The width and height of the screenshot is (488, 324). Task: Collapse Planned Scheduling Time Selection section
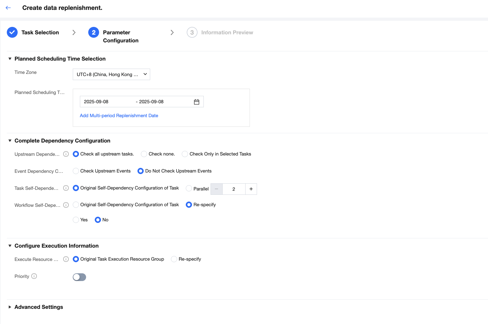point(10,59)
